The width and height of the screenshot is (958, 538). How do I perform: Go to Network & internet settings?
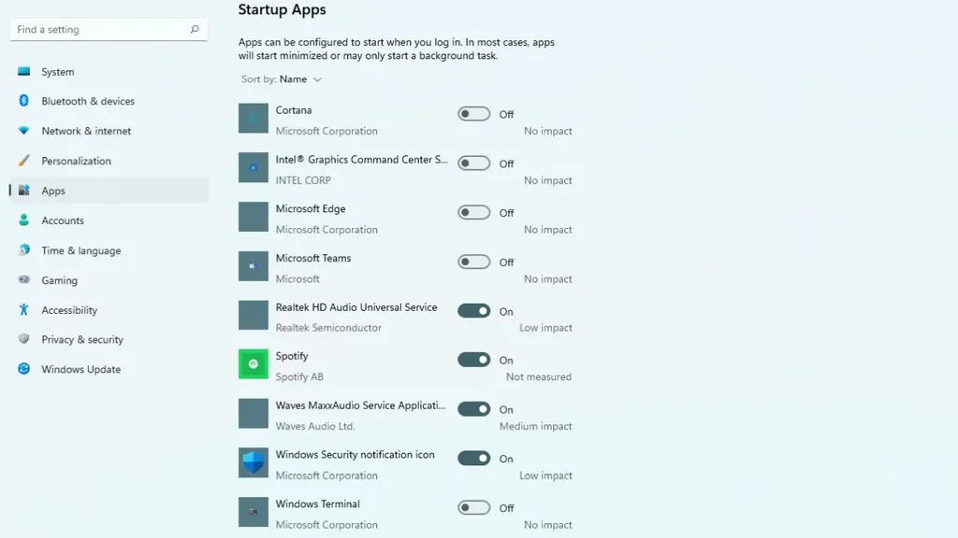[x=86, y=131]
